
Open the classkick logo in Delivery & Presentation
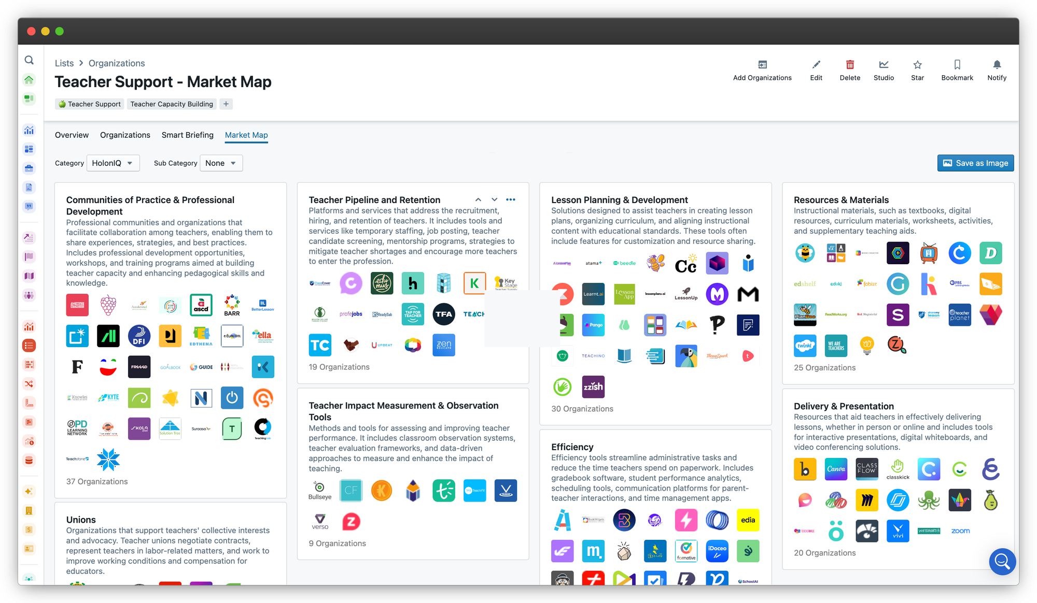tap(898, 469)
